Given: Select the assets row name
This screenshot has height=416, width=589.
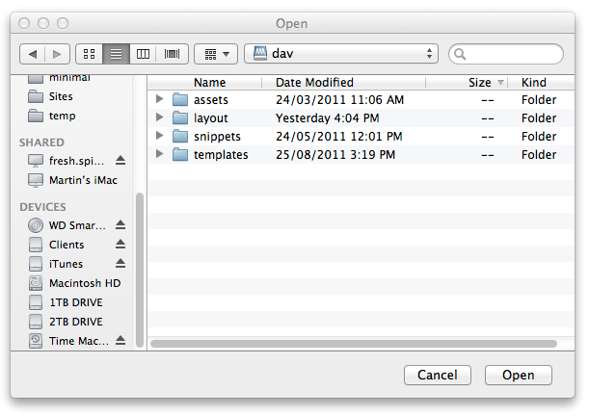Looking at the screenshot, I should tap(211, 100).
